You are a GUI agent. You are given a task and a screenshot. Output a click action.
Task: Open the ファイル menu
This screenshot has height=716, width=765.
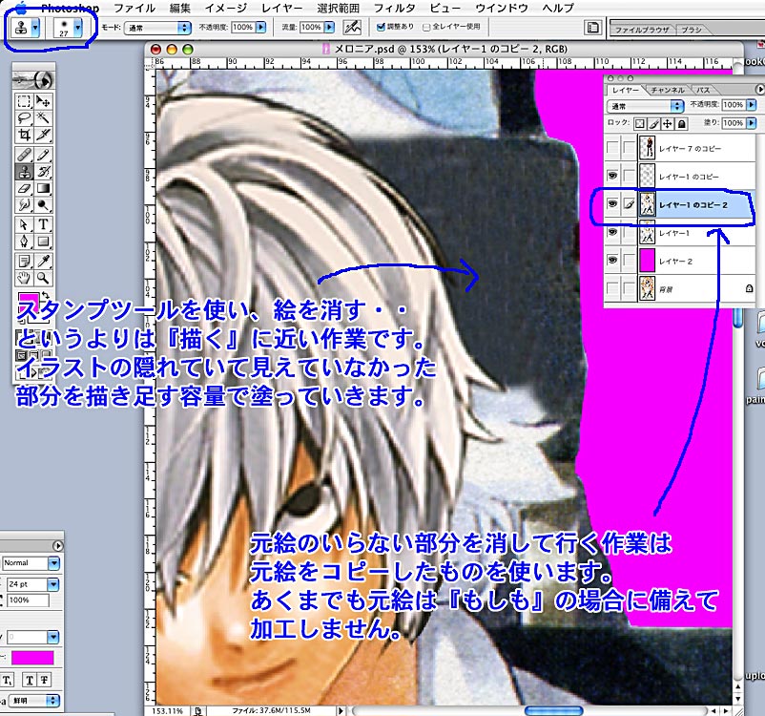(x=134, y=9)
